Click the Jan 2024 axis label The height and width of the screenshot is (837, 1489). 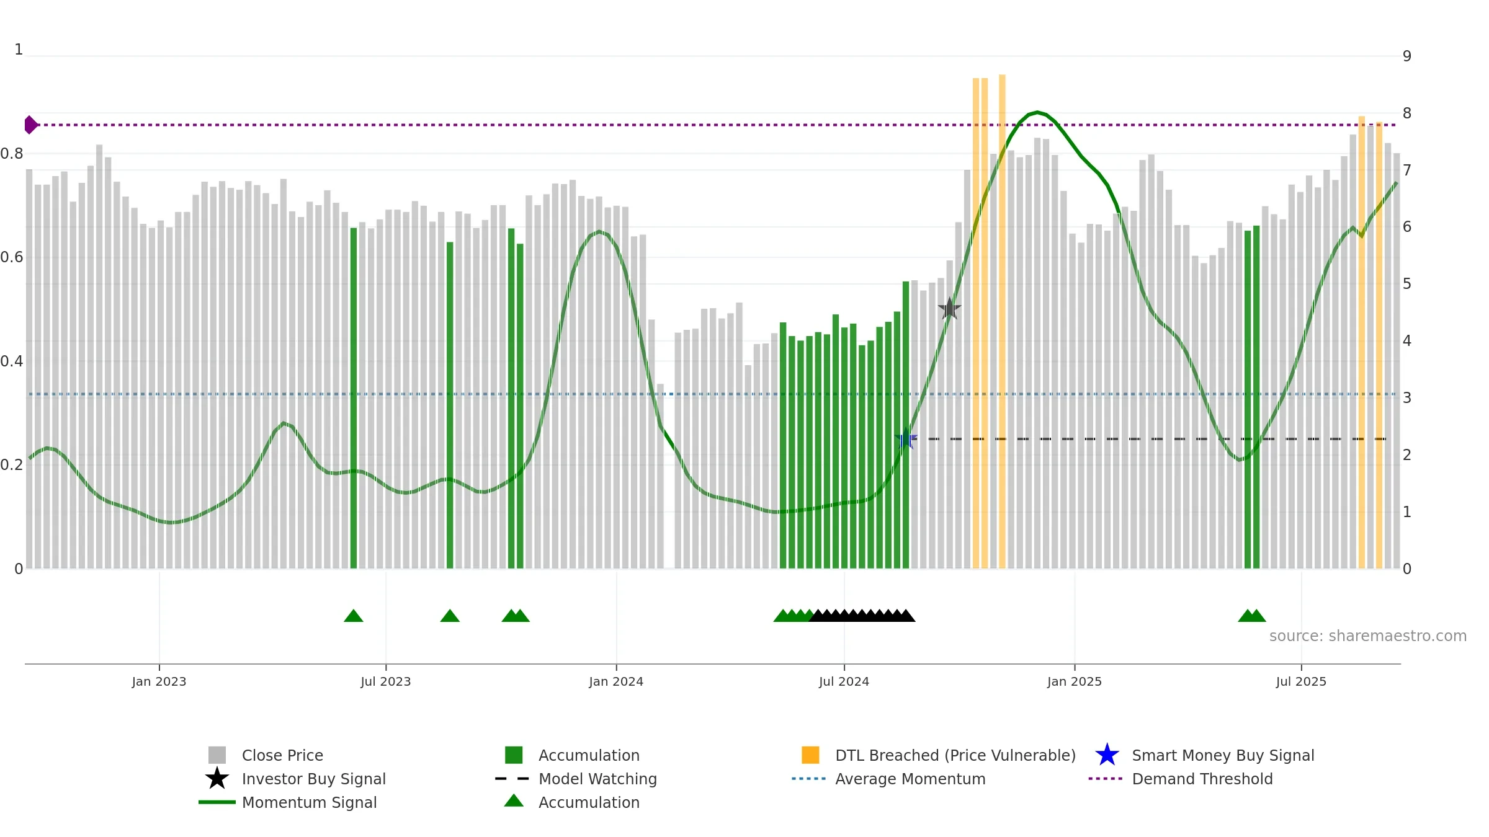[x=616, y=682]
